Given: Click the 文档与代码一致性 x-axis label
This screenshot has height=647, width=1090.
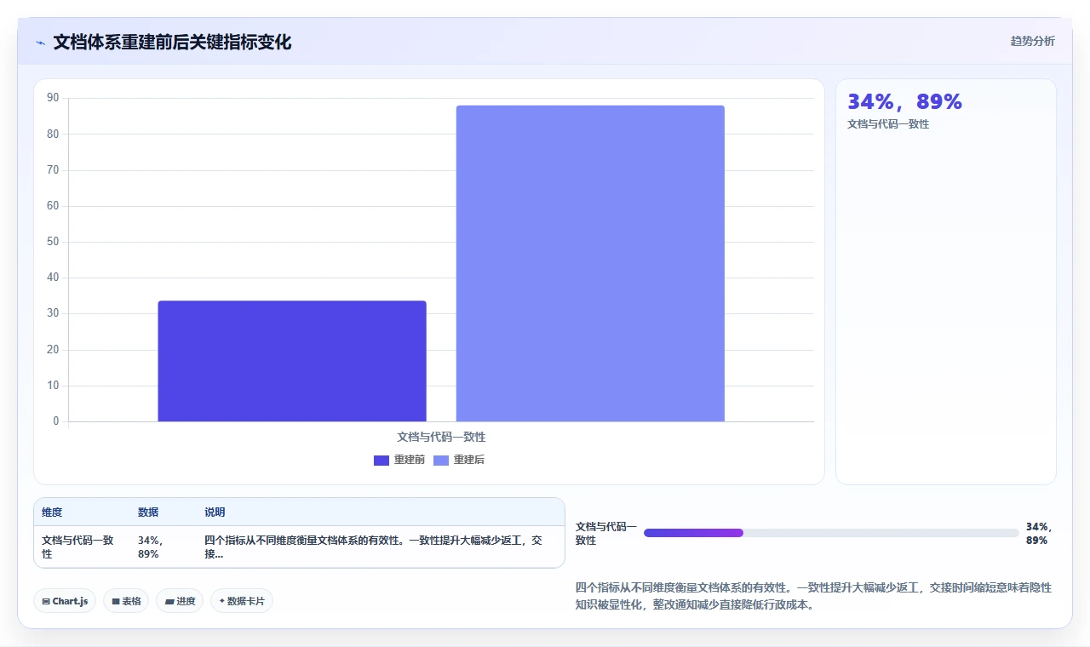Looking at the screenshot, I should (x=441, y=437).
